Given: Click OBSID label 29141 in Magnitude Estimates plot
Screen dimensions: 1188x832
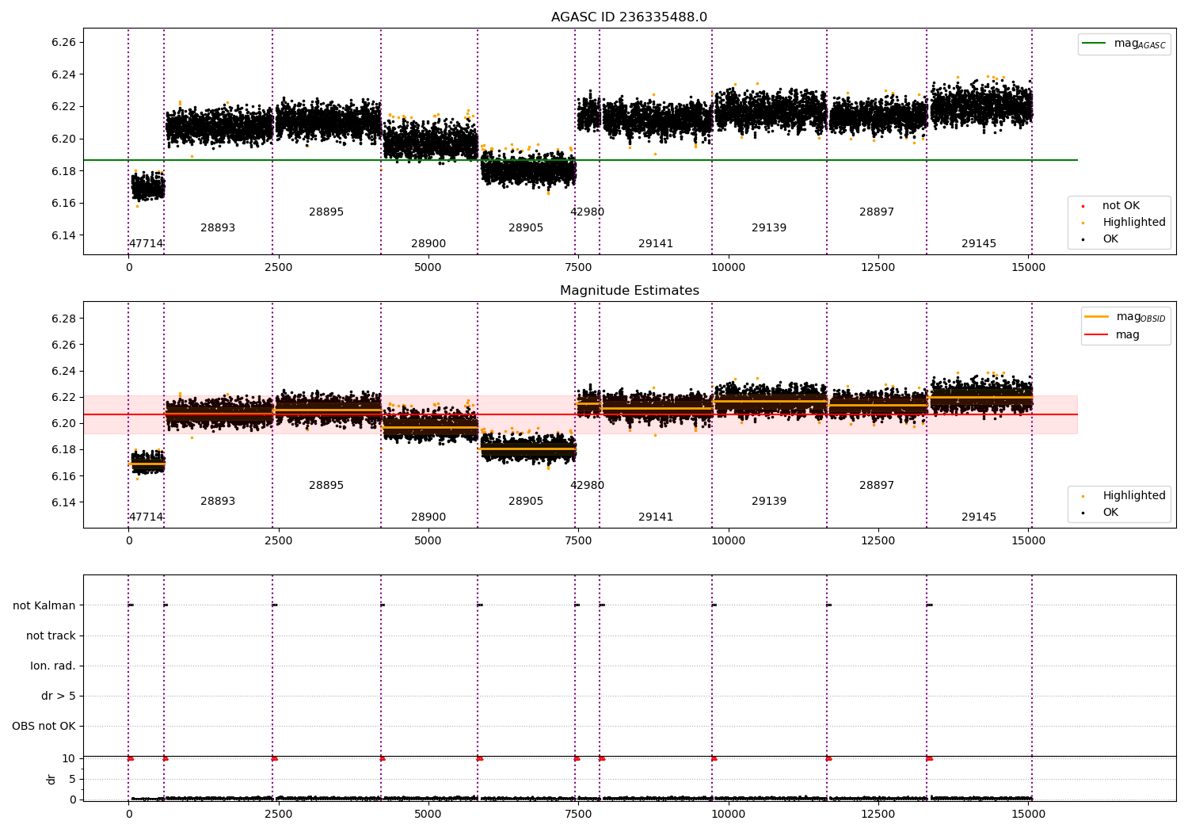Looking at the screenshot, I should pos(656,517).
